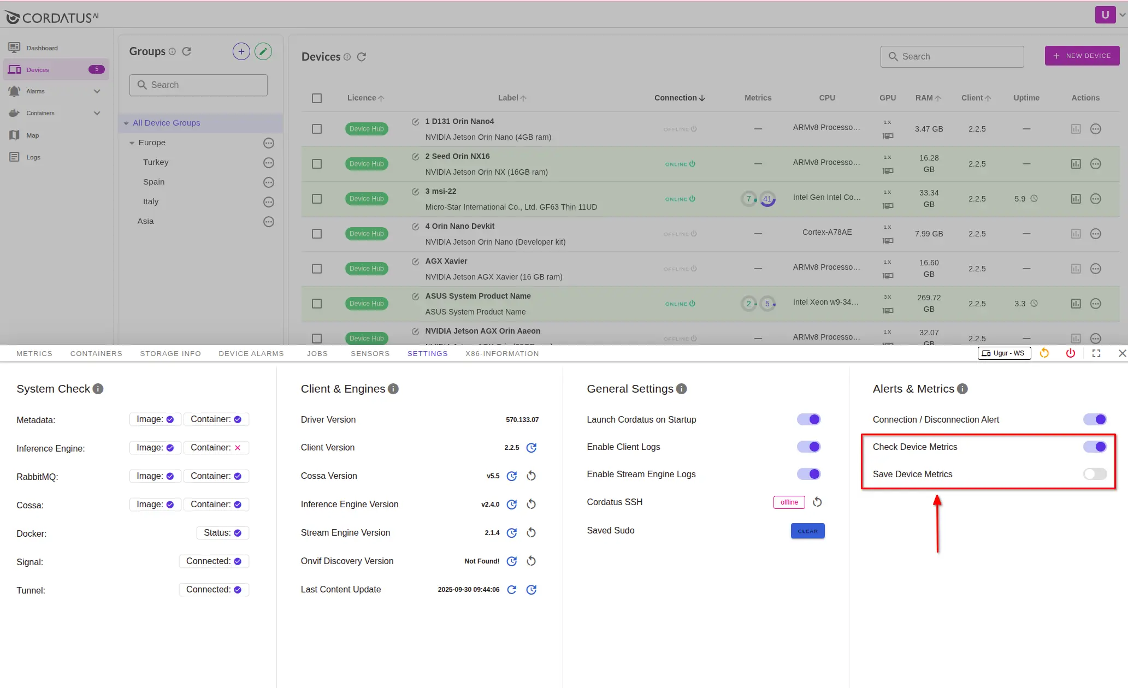The width and height of the screenshot is (1128, 688).
Task: Switch to the SENSORS tab
Action: point(370,353)
